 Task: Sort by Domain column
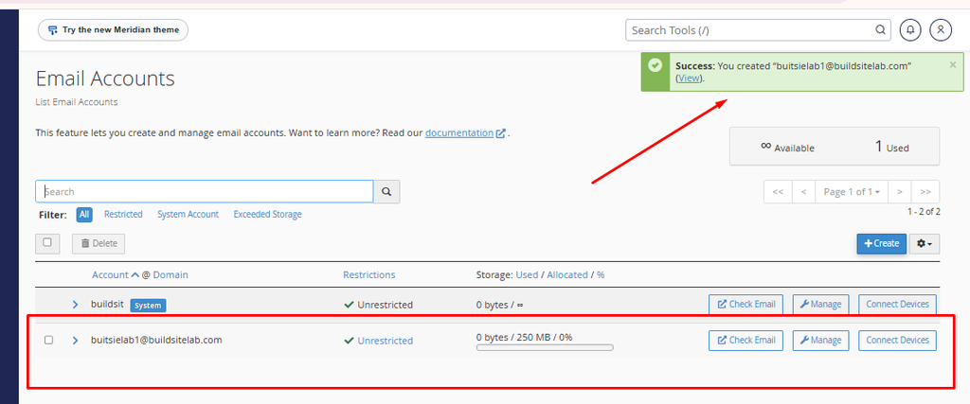171,275
